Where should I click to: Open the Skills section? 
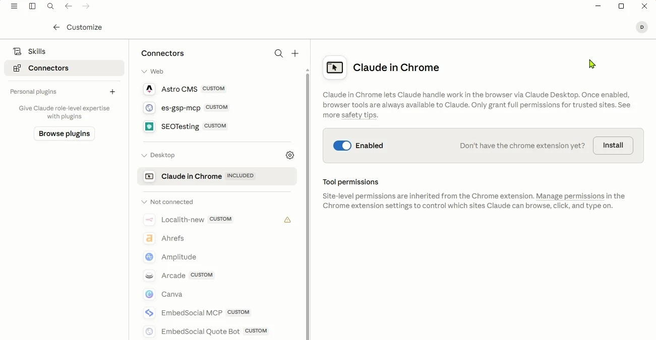click(64, 51)
